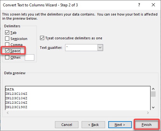Click the horizontal scroll right arrow
This screenshot has width=161, height=131.
pos(148,113)
